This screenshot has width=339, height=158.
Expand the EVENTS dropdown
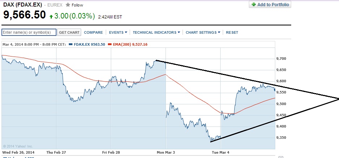[118, 32]
